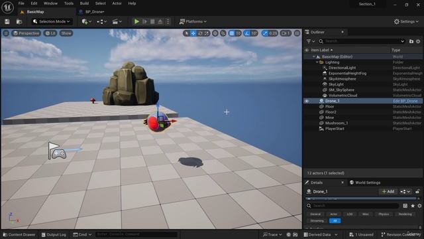This screenshot has width=424, height=239.
Task: Open the Edit BP_Drone link
Action: click(405, 101)
